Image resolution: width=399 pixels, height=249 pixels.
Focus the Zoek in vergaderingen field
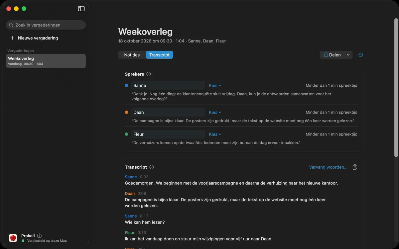[46, 25]
